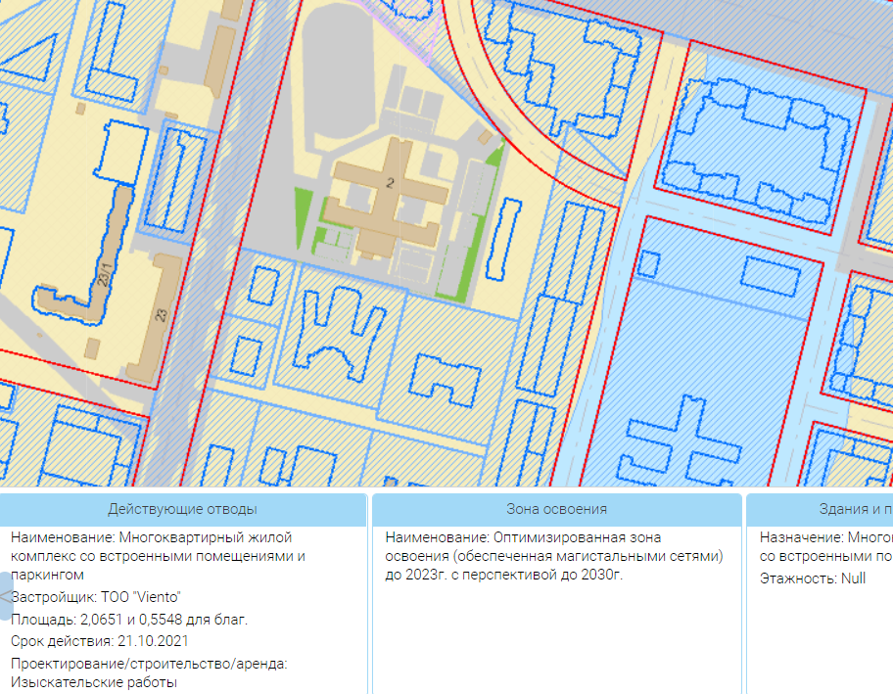Click the 'Изыскательские работы' text
The height and width of the screenshot is (694, 893).
point(94,682)
